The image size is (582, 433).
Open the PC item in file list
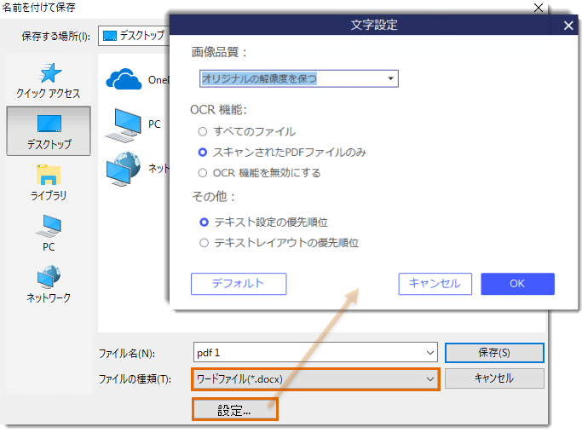[124, 124]
